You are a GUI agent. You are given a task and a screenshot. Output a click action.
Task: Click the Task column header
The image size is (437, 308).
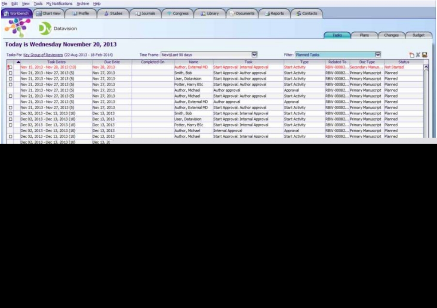248,62
